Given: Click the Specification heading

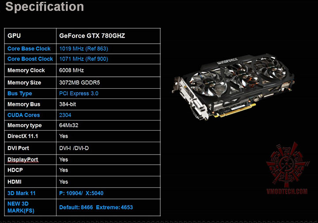Looking at the screenshot, I should tap(45, 7).
